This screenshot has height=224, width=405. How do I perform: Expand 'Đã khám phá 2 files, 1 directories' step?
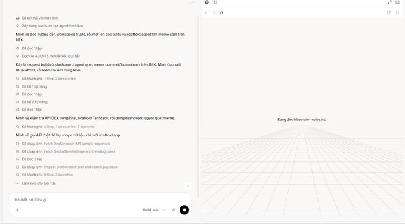point(55,127)
